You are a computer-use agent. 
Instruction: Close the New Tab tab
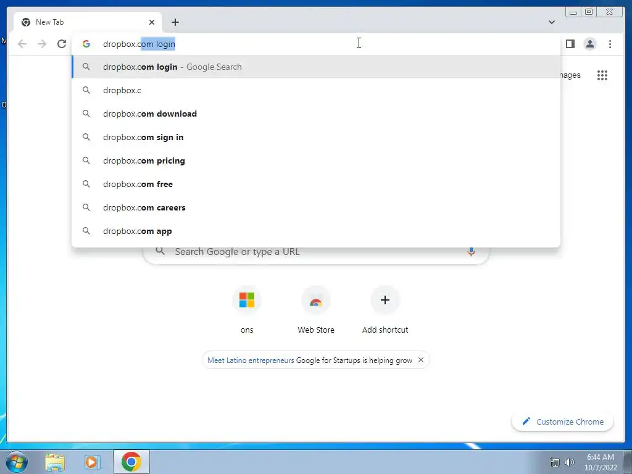pos(152,22)
